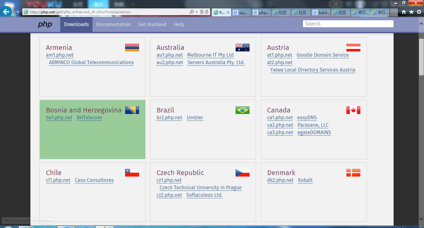Click the Armenia flag icon
Image resolution: width=424 pixels, height=228 pixels.
click(132, 47)
